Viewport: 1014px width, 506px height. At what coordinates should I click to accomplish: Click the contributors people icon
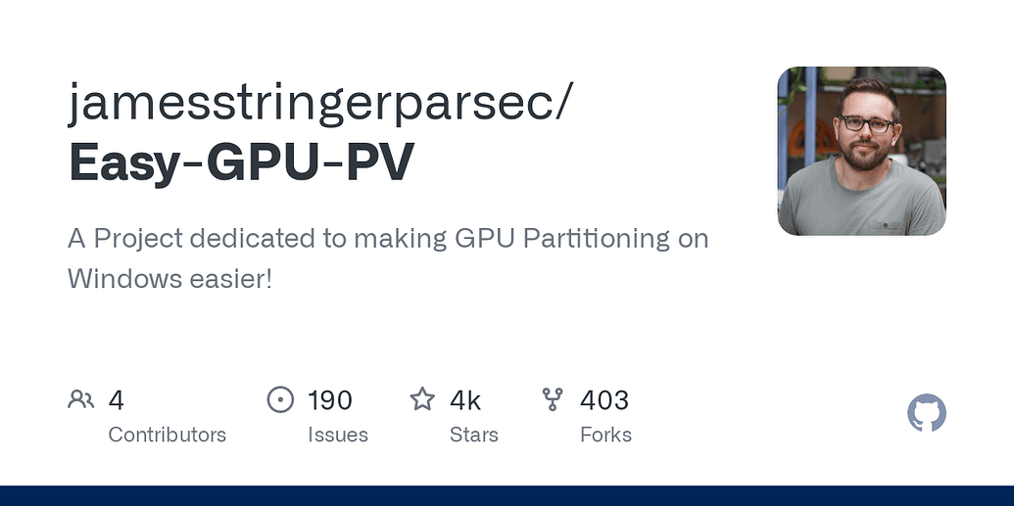[x=81, y=399]
